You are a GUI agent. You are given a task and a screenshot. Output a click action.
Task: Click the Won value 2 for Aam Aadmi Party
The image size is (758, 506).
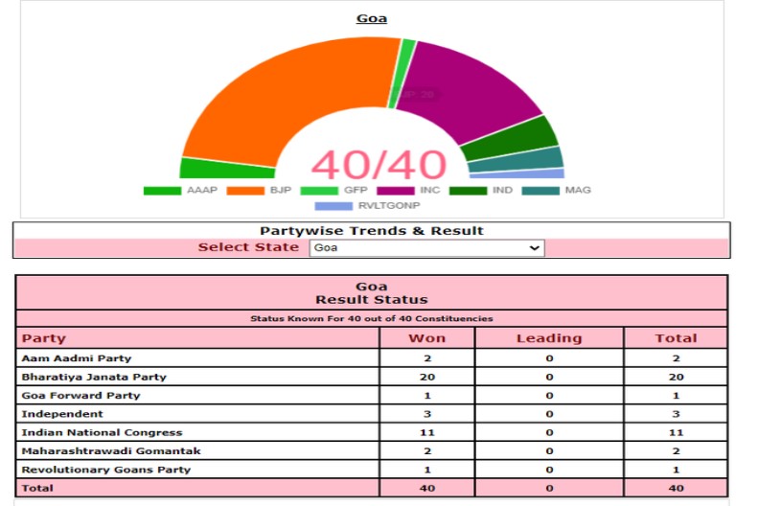coord(427,358)
